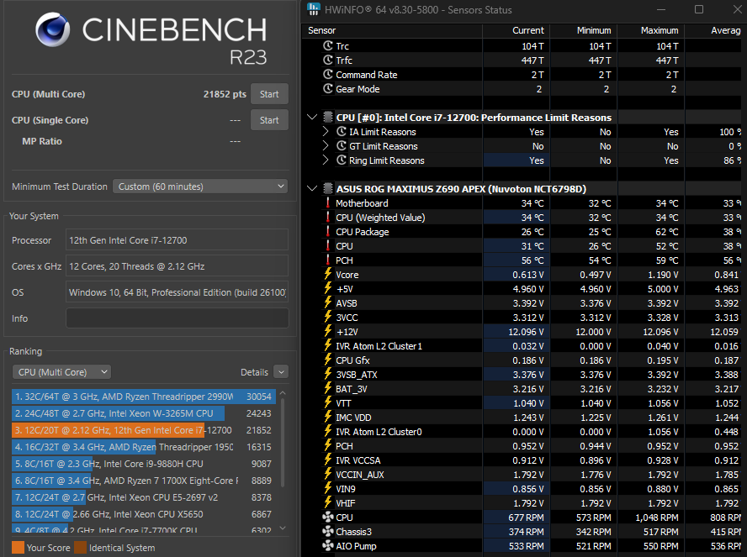Viewport: 747px width, 557px height.
Task: Select the orange 12th Gen Intel Core i7-12700 entry
Action: tap(143, 430)
